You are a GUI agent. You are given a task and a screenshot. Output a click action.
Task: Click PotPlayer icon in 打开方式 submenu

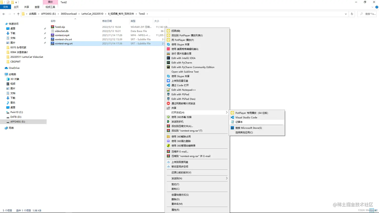tap(232, 113)
